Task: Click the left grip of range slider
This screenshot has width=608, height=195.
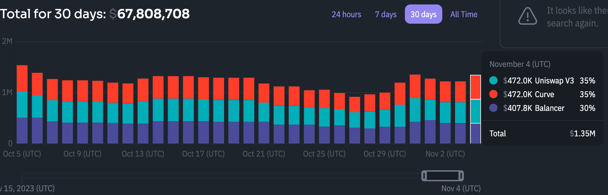Action: (x=424, y=176)
